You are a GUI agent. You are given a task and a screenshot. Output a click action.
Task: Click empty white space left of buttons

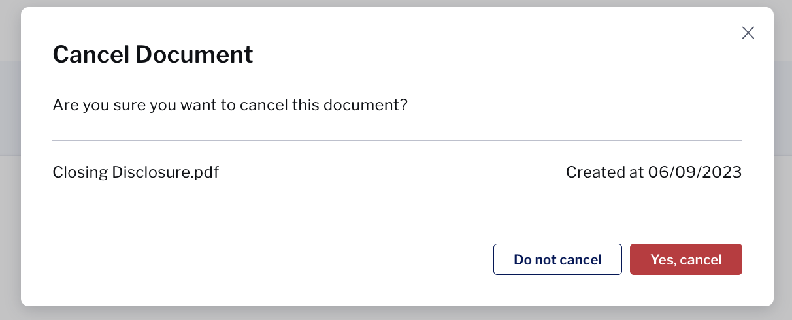pos(261,259)
